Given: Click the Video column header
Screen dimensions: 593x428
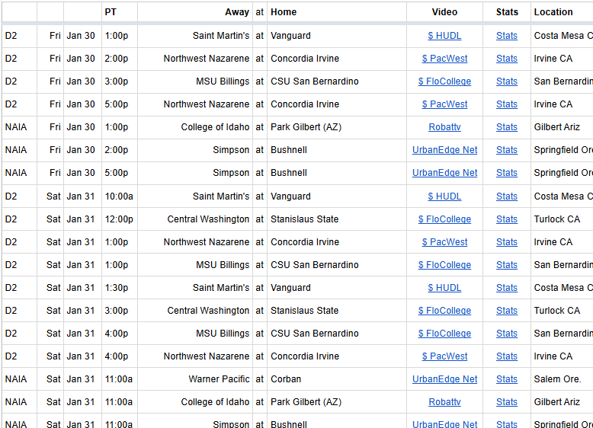Looking at the screenshot, I should (x=445, y=12).
